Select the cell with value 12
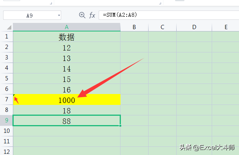The width and height of the screenshot is (239, 155). pyautogui.click(x=67, y=47)
